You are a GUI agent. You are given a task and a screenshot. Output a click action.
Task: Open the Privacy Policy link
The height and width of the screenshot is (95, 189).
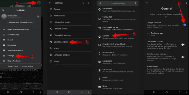13,66
